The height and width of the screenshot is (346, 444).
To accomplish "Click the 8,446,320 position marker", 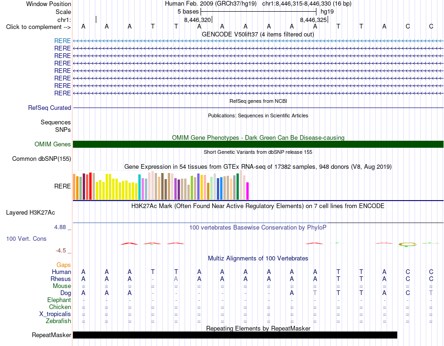I will click(x=198, y=20).
